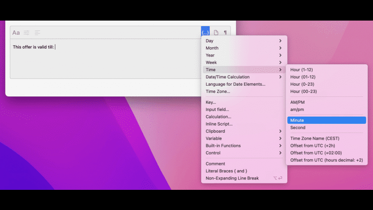This screenshot has height=210, width=373.
Task: Open the Clipboard submenu
Action: pyautogui.click(x=244, y=131)
